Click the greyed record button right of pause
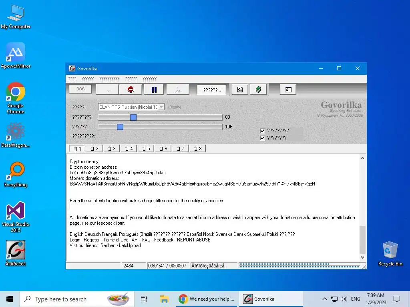Screen dimensions: 410x307 178,90
